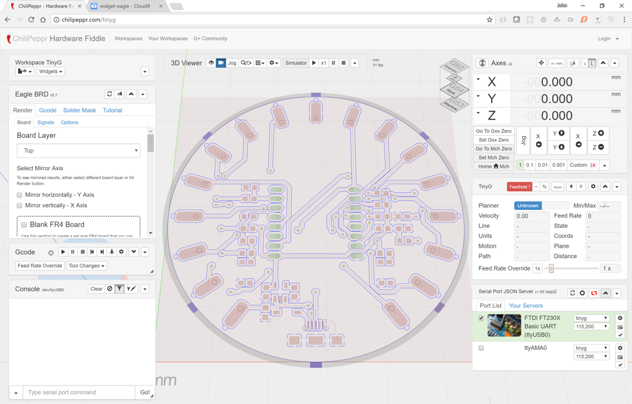Open the Board Layer 'Top' dropdown

(79, 150)
